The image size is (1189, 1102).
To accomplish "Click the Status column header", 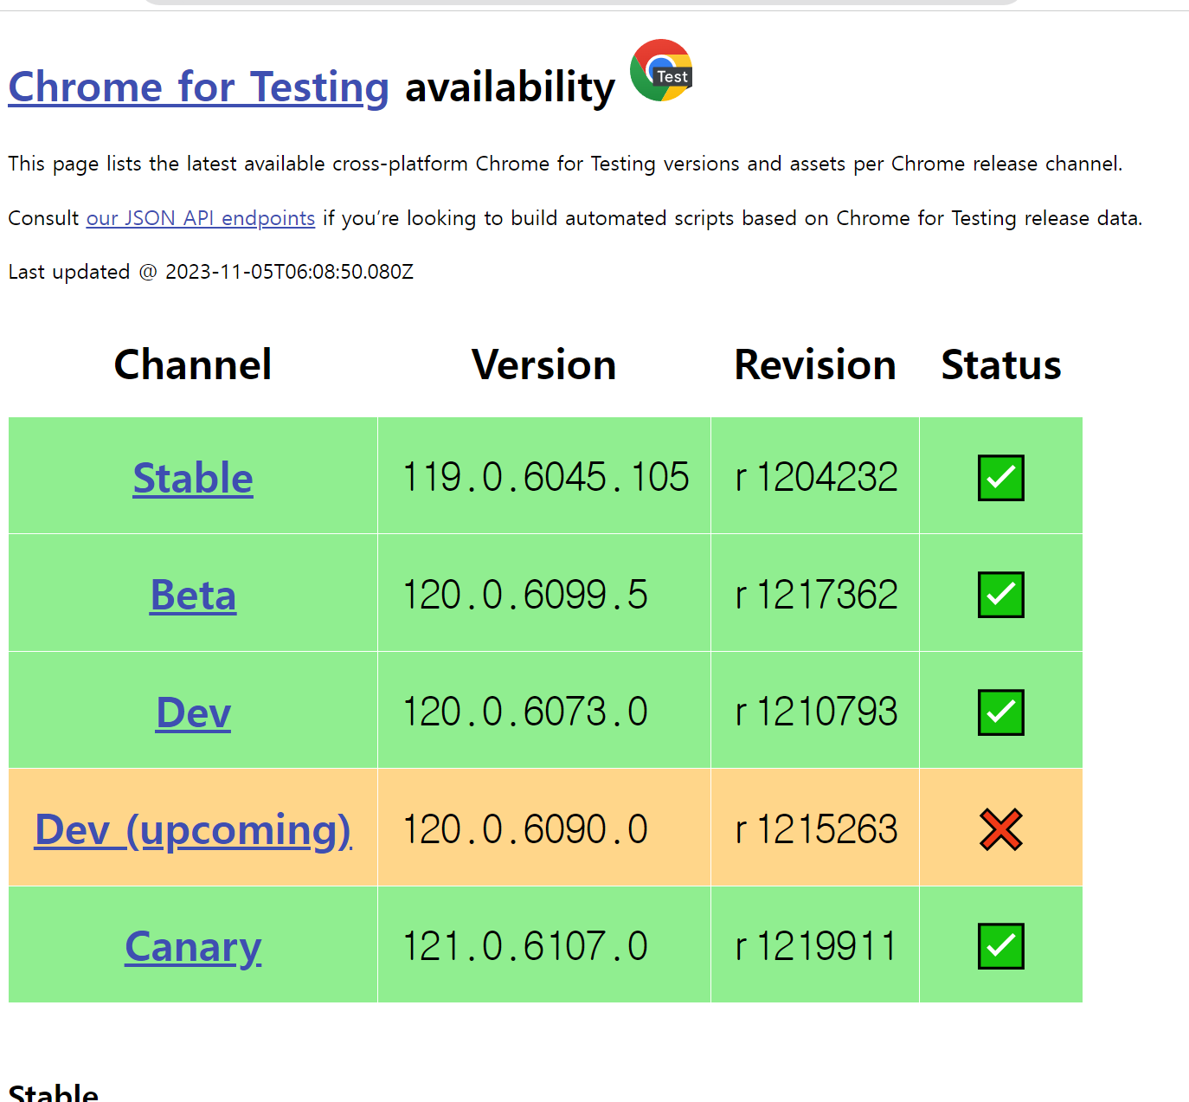I will pos(1001,364).
